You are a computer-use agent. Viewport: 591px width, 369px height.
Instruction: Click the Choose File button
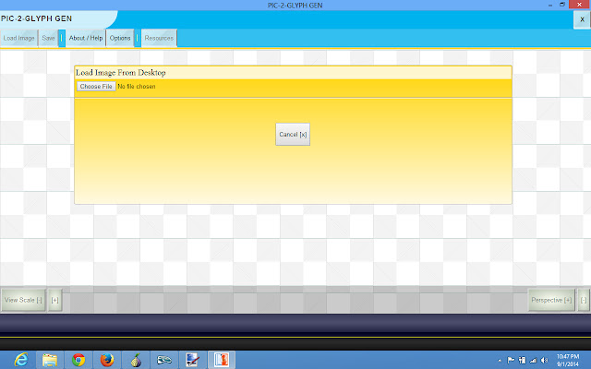point(96,86)
